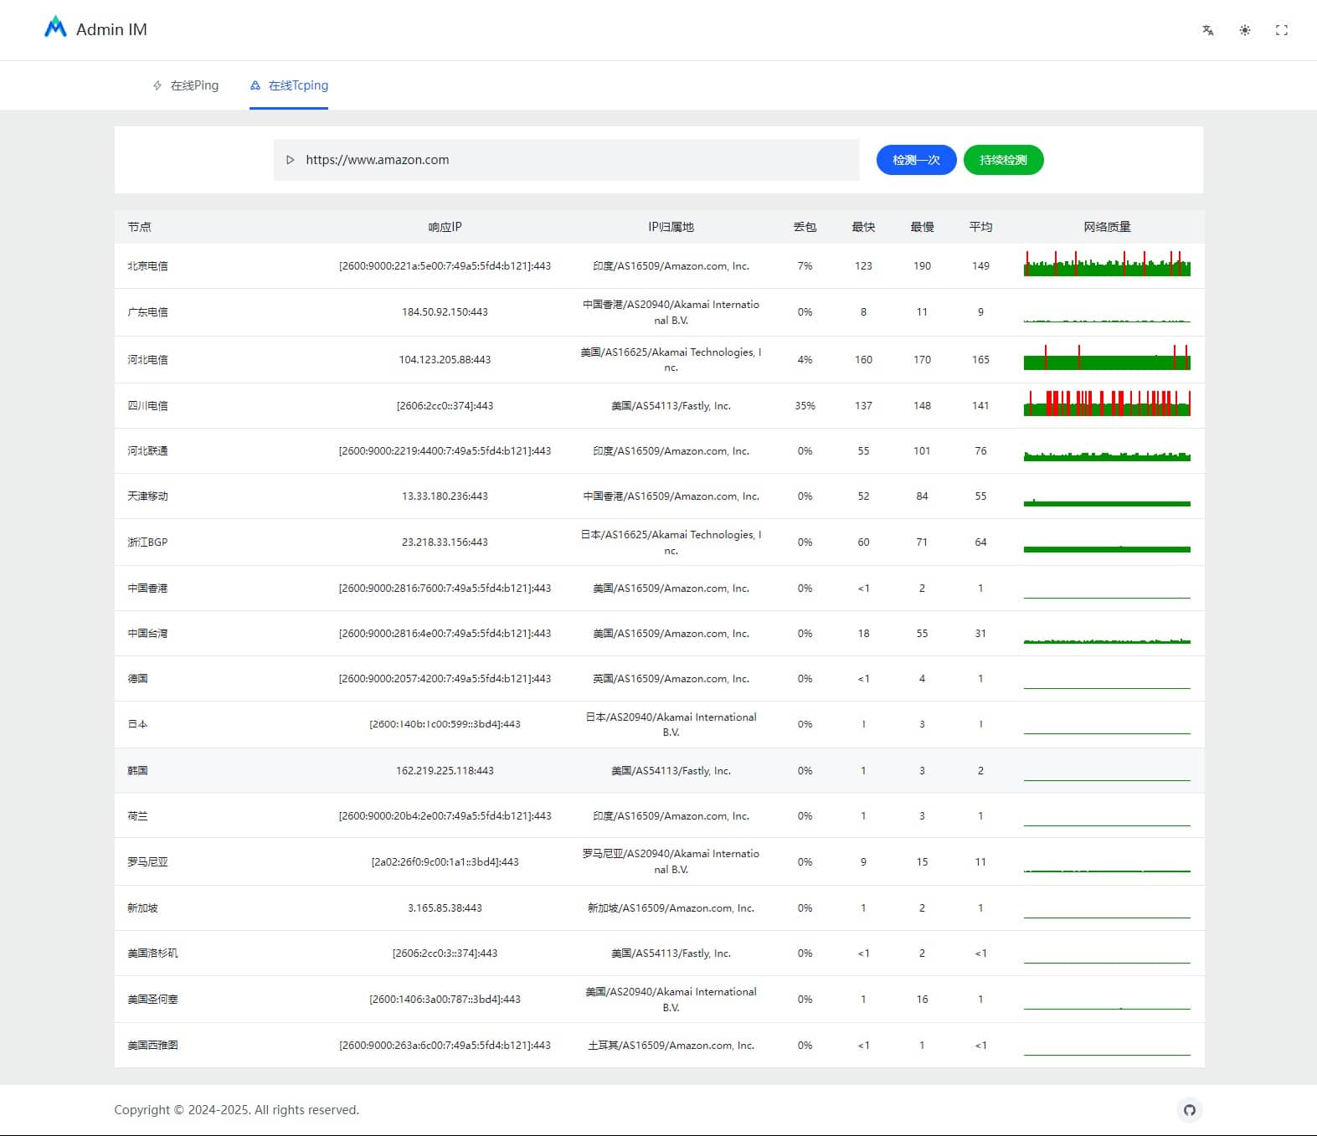Image resolution: width=1317 pixels, height=1136 pixels.
Task: Click the 北京电信 network quality chart
Action: [x=1106, y=265]
